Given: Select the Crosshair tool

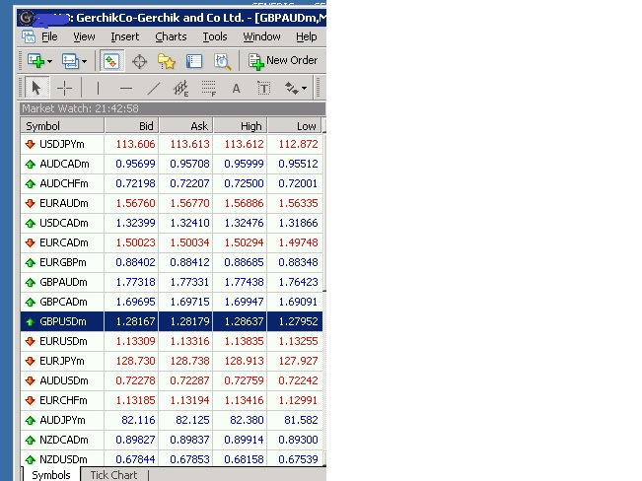Looking at the screenshot, I should (64, 88).
